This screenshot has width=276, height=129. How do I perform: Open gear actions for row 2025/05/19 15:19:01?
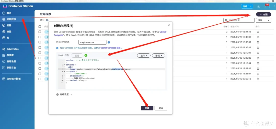pos(258,53)
